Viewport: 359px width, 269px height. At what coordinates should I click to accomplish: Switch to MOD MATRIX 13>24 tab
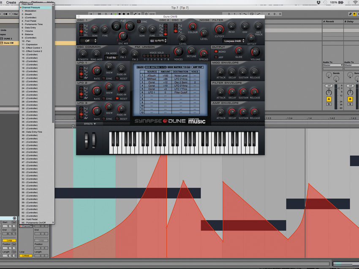coord(179,67)
